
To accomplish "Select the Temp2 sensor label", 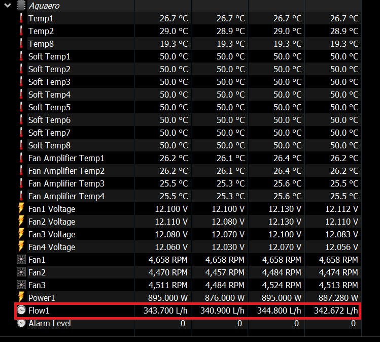I will coord(41,31).
